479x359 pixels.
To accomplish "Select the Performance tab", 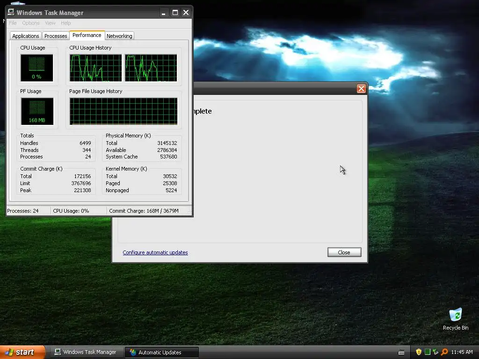I will pyautogui.click(x=87, y=36).
